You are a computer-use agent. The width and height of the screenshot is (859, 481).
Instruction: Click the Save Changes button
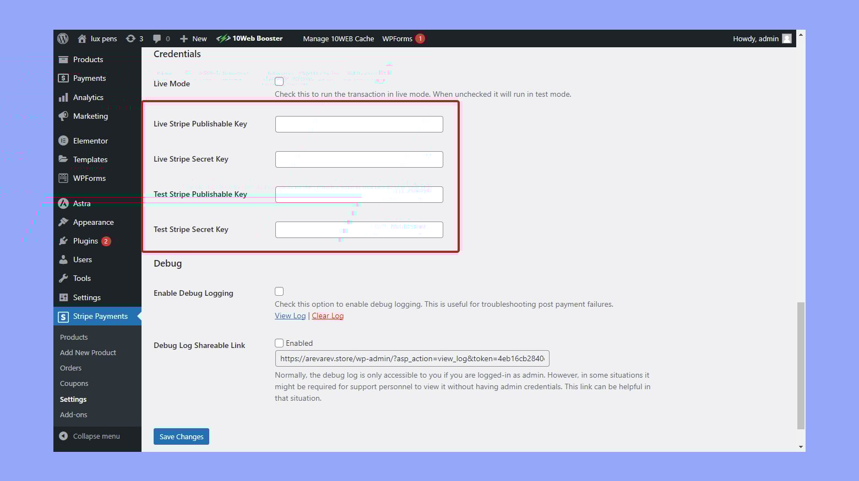[x=181, y=436]
